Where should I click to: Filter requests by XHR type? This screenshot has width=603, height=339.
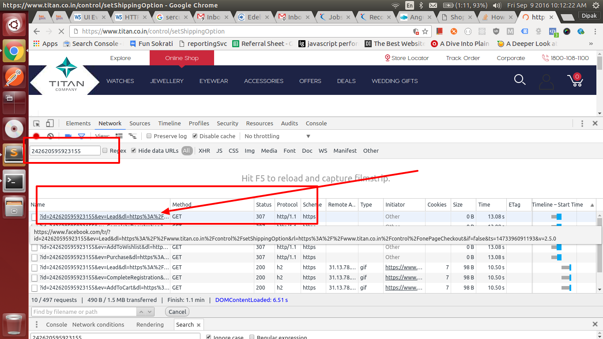[204, 151]
